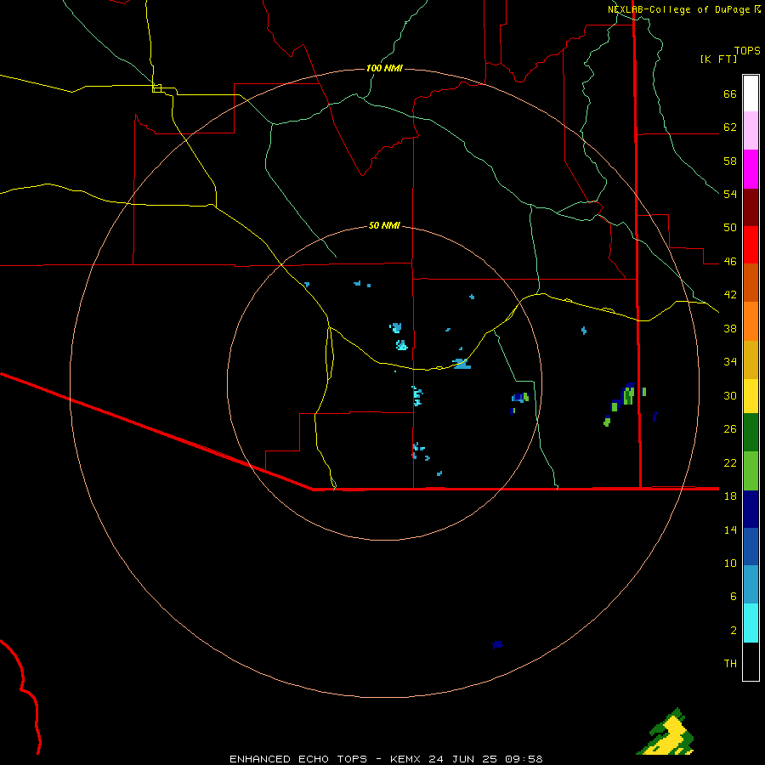
Task: Select the gold legend swatch
Action: [x=751, y=360]
